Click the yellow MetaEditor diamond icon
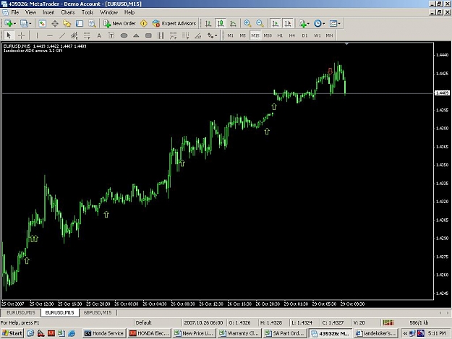This screenshot has width=452, height=339. [144, 24]
